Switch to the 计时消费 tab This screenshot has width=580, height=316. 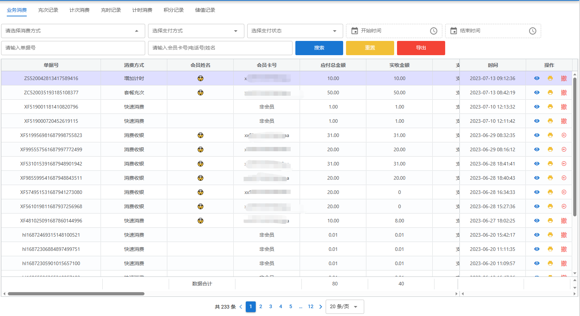coord(142,10)
